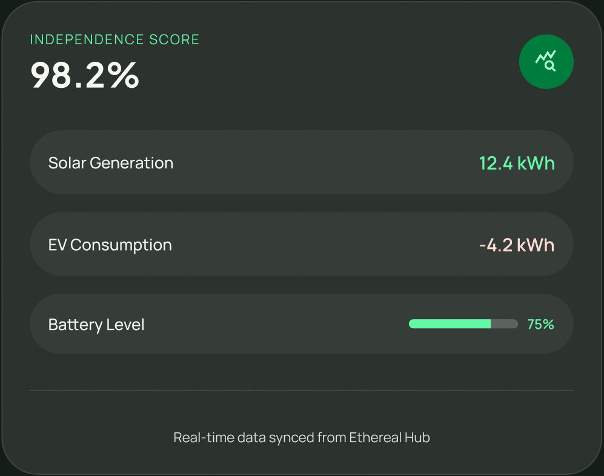604x476 pixels.
Task: Click the 75% battery percentage text
Action: pyautogui.click(x=540, y=325)
